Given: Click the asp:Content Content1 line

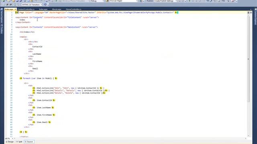Looking at the screenshot, I should click(57, 17).
